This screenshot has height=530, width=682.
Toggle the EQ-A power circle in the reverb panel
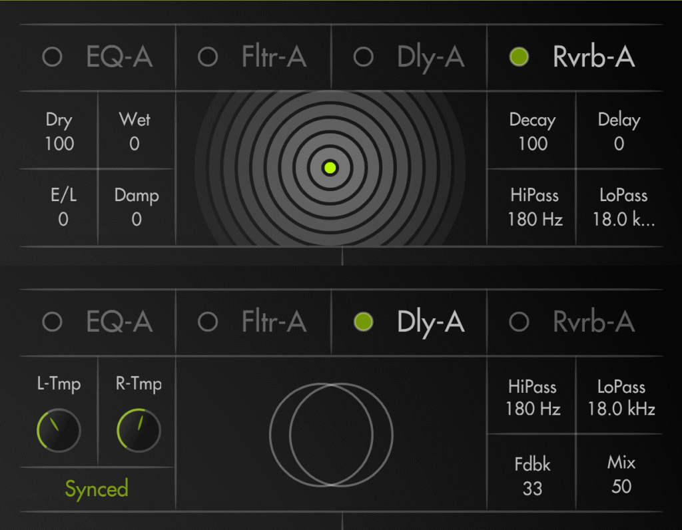point(52,57)
